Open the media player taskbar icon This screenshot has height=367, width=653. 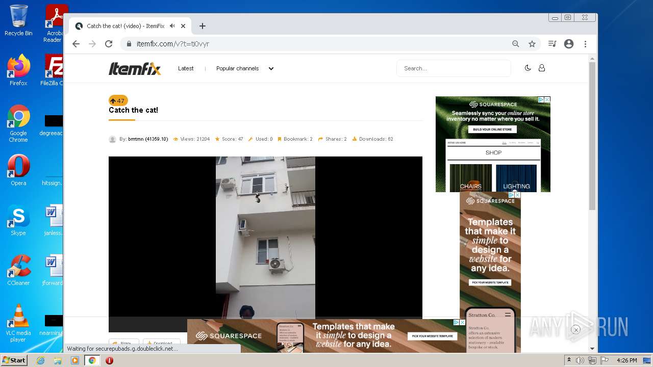pos(75,360)
